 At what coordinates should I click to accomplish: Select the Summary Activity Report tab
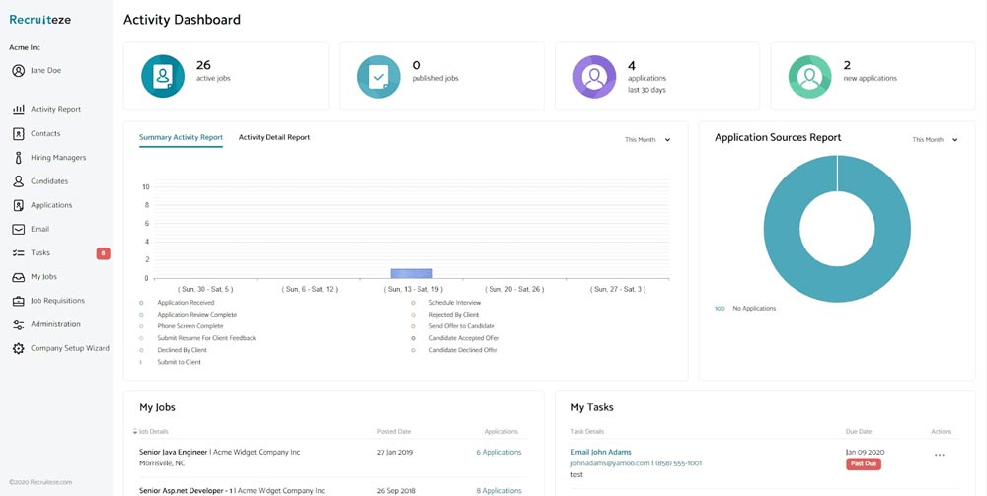click(x=181, y=137)
